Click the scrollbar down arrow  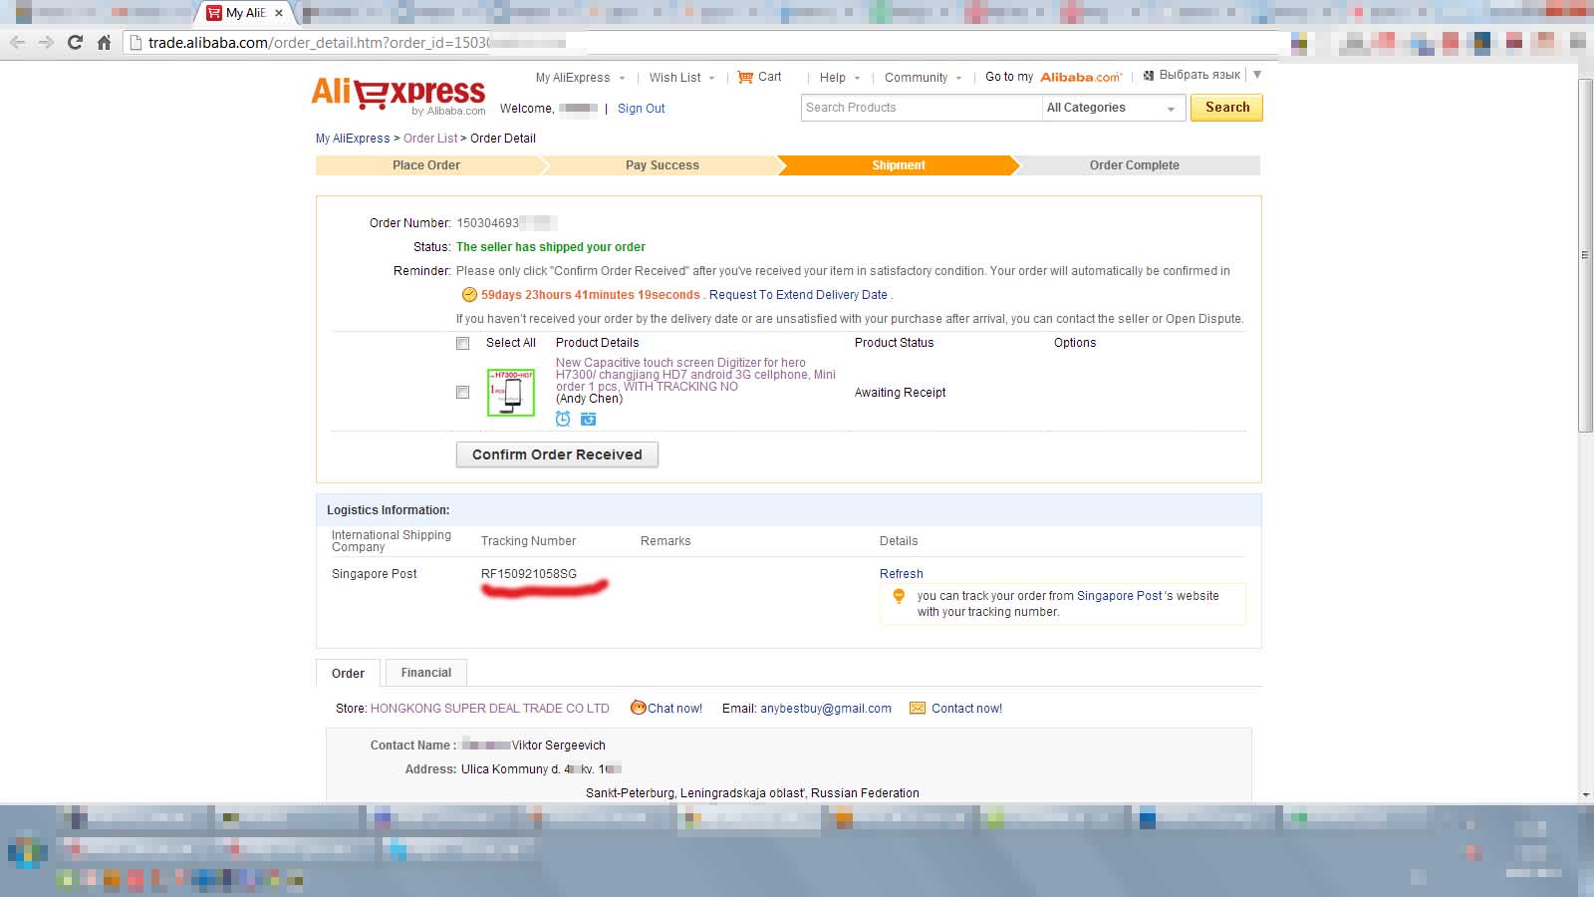(1585, 795)
